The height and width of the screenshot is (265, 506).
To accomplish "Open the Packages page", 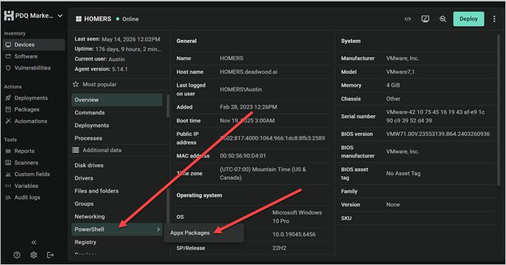I will 27,109.
